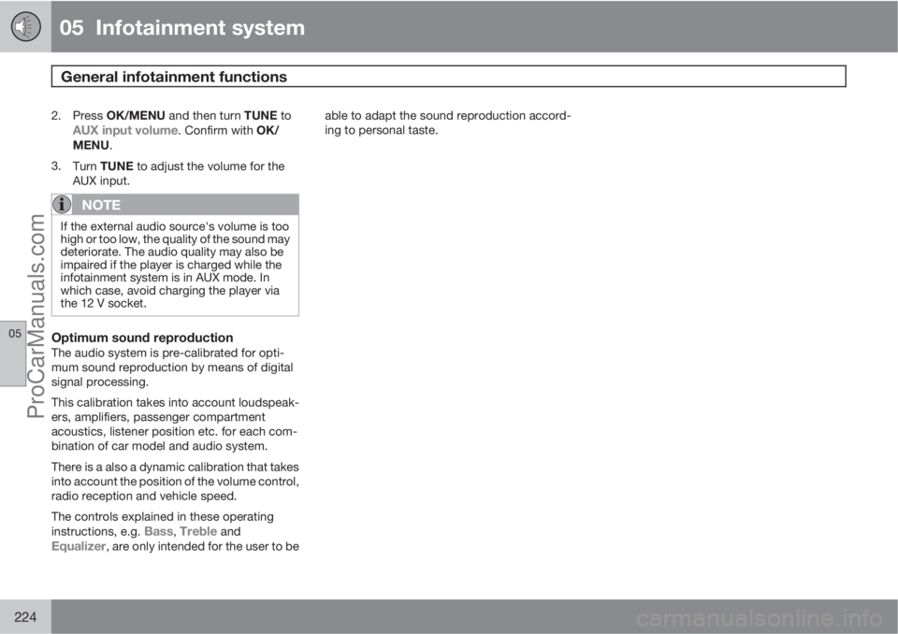Select the '05 Infotainment system' chapter title
Viewport: 898px width, 634px height.
coord(182,27)
